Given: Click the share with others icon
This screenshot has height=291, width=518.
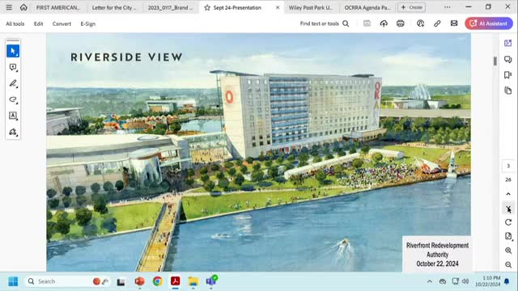Looking at the screenshot, I should click(x=420, y=23).
